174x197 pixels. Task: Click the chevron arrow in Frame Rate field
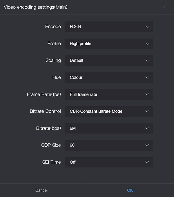click(x=147, y=94)
